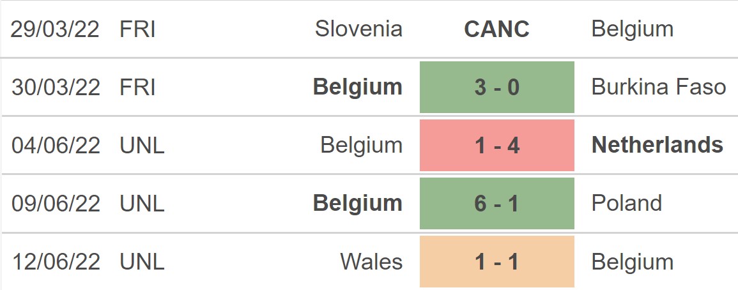Select Netherlands team name in bold
Screen dimensions: 738x290
[x=657, y=145]
